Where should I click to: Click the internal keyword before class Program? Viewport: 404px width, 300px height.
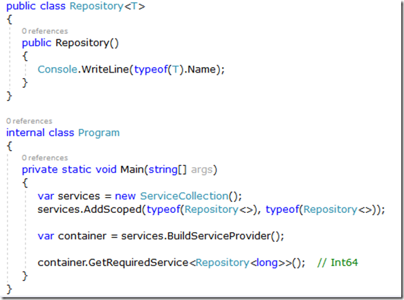click(x=25, y=133)
